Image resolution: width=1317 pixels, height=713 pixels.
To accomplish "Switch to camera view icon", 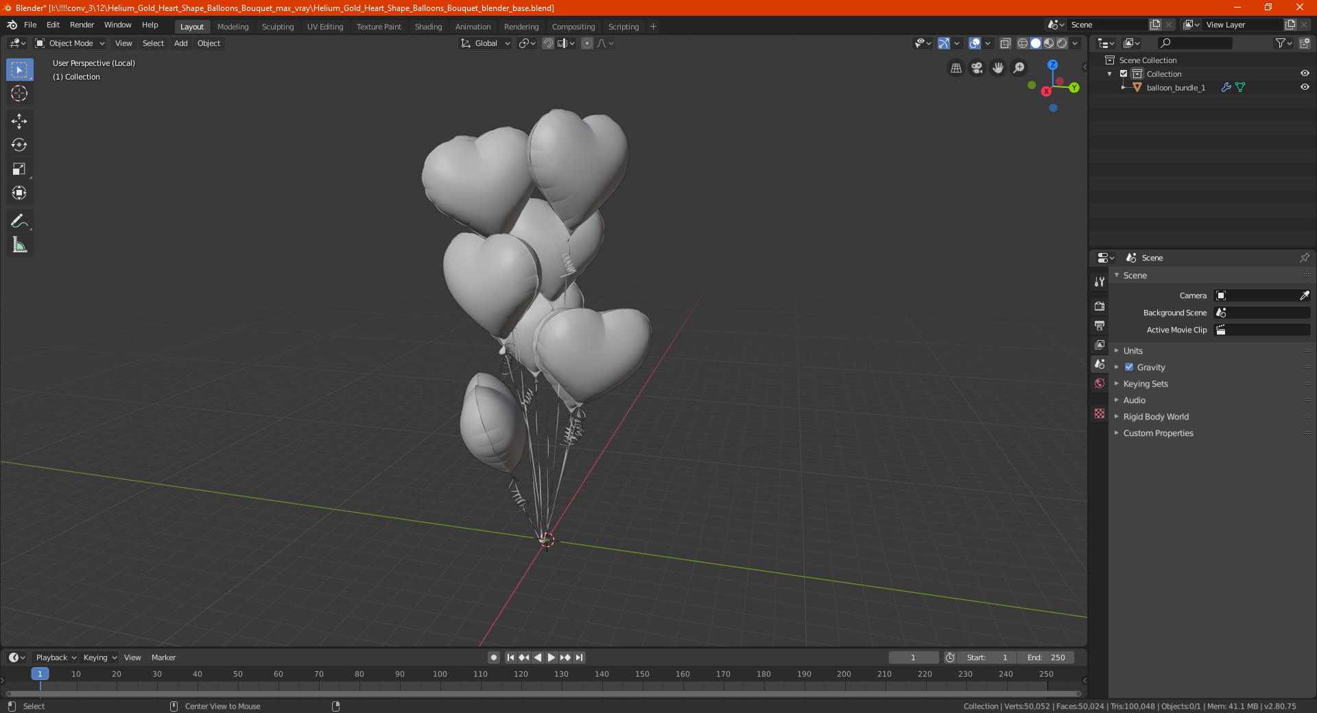I will (977, 68).
